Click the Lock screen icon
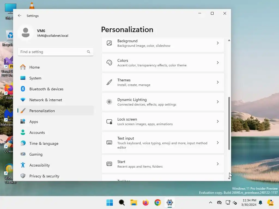Viewport: 279px width, 209px height. [109, 121]
